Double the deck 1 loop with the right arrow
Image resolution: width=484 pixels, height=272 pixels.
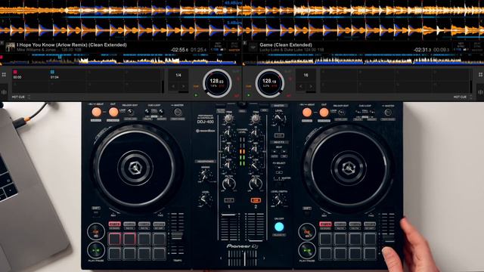click(183, 87)
